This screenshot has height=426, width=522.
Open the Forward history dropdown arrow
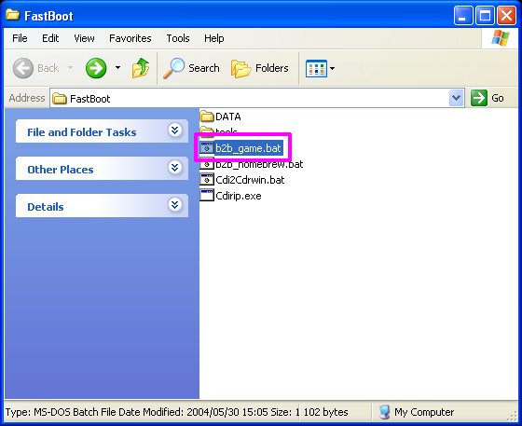point(117,68)
